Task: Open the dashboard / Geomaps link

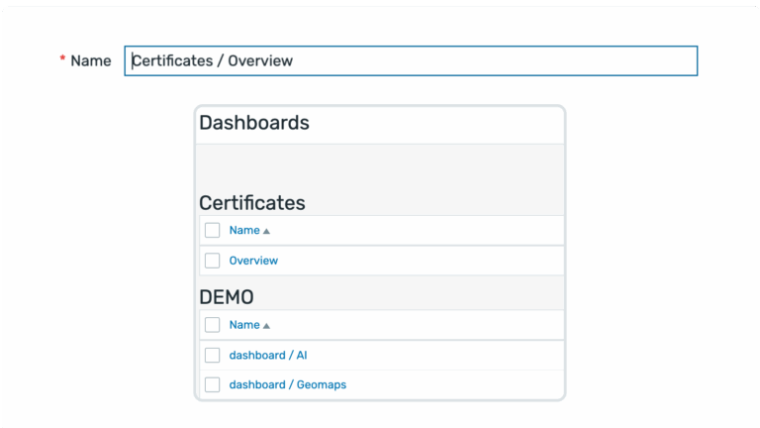Action: coord(288,384)
